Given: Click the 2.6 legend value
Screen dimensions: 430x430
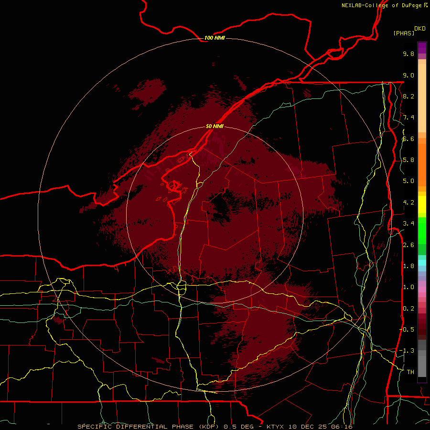Looking at the screenshot, I should tap(408, 245).
